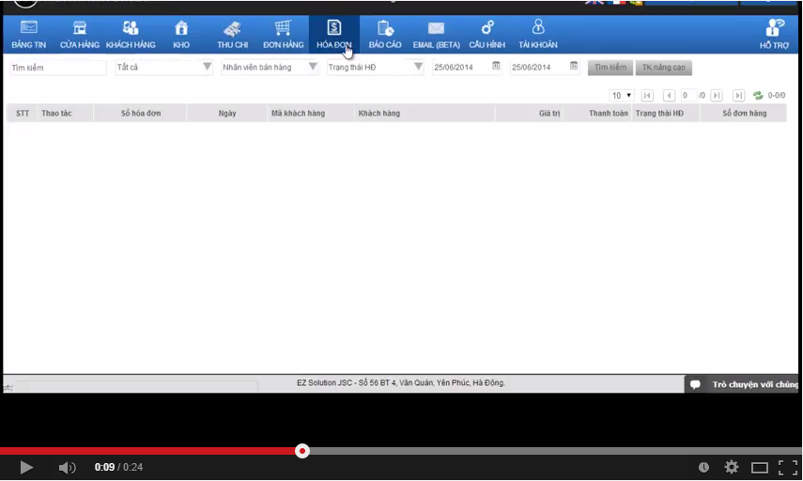This screenshot has width=803, height=481.
Task: Toggle fullscreen on the video player
Action: [x=788, y=467]
